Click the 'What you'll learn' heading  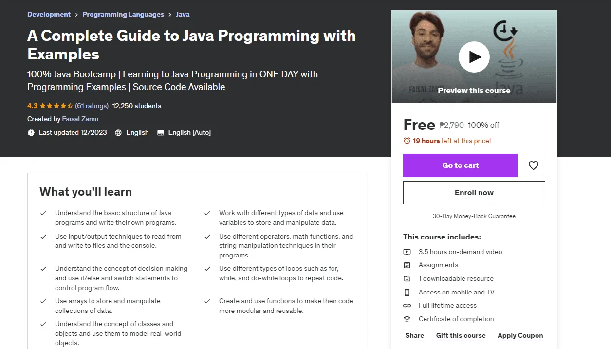coord(86,192)
